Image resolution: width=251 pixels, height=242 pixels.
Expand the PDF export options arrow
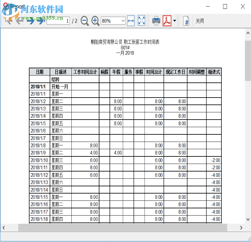coord(175,21)
